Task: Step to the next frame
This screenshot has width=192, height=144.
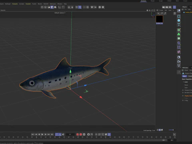Action: 46,134
